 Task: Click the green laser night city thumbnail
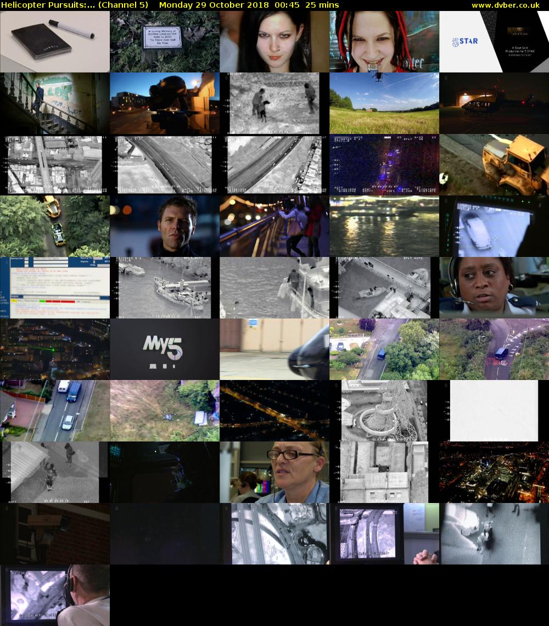(x=55, y=349)
